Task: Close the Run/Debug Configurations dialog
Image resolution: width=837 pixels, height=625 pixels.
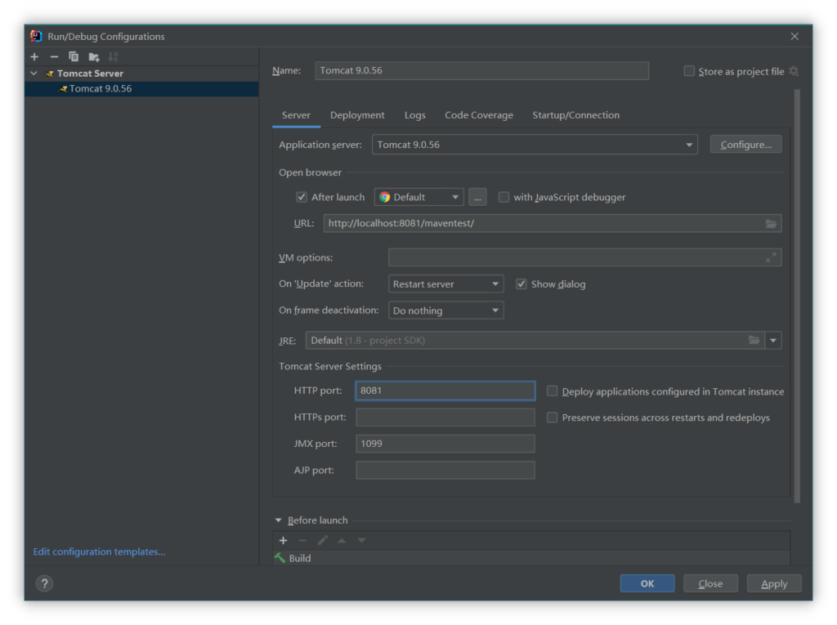Action: [x=794, y=36]
